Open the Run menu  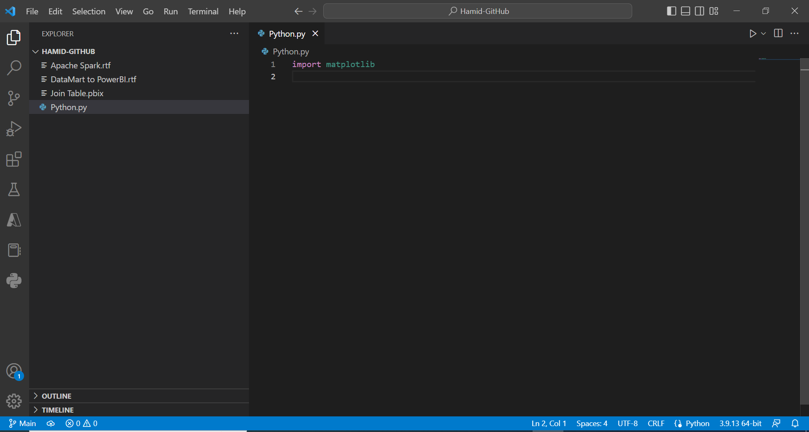(170, 11)
